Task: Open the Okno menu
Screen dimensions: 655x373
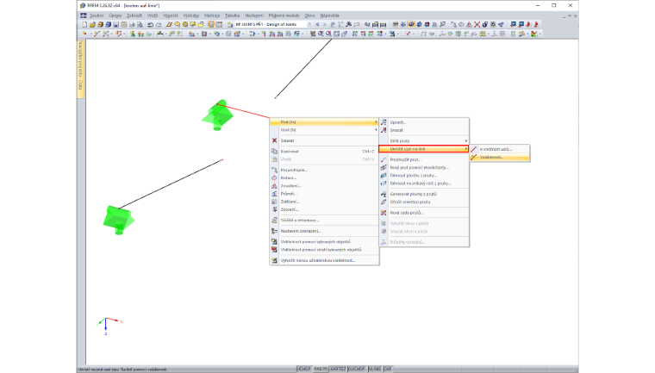Action: click(x=309, y=16)
